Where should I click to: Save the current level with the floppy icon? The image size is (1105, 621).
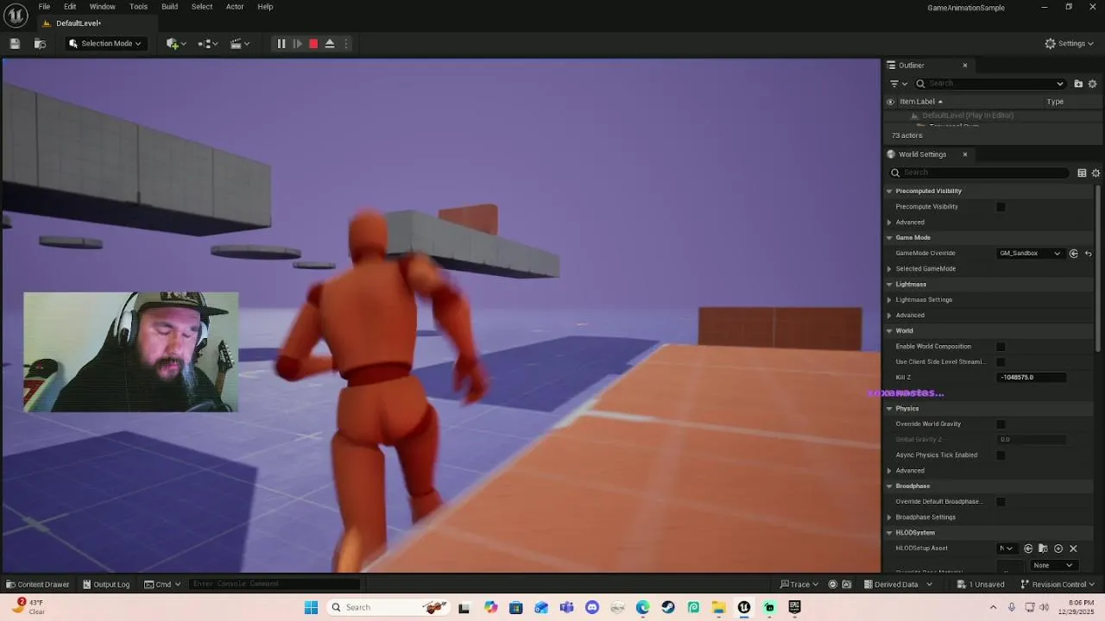pyautogui.click(x=15, y=43)
